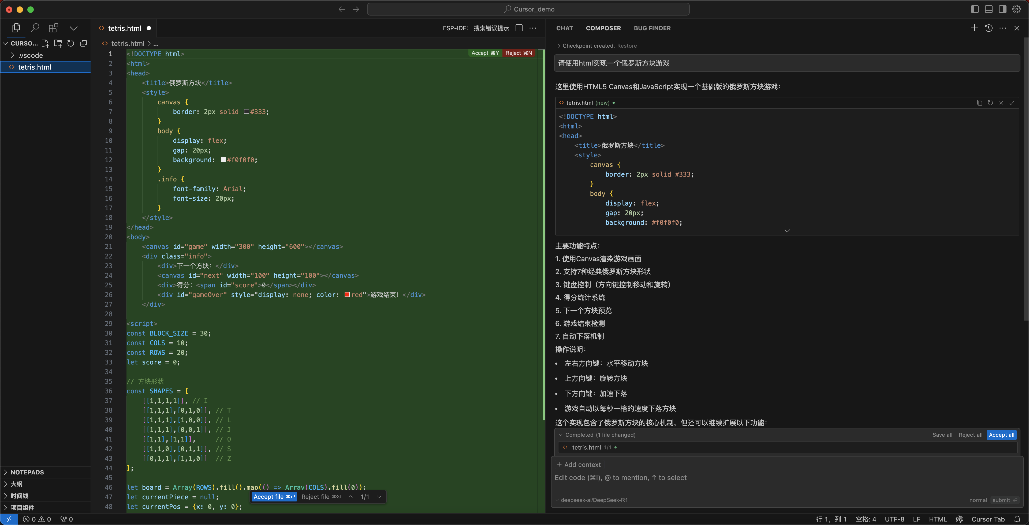Screen dimensions: 1029x525
Task: Start a new Composer session
Action: (974, 28)
